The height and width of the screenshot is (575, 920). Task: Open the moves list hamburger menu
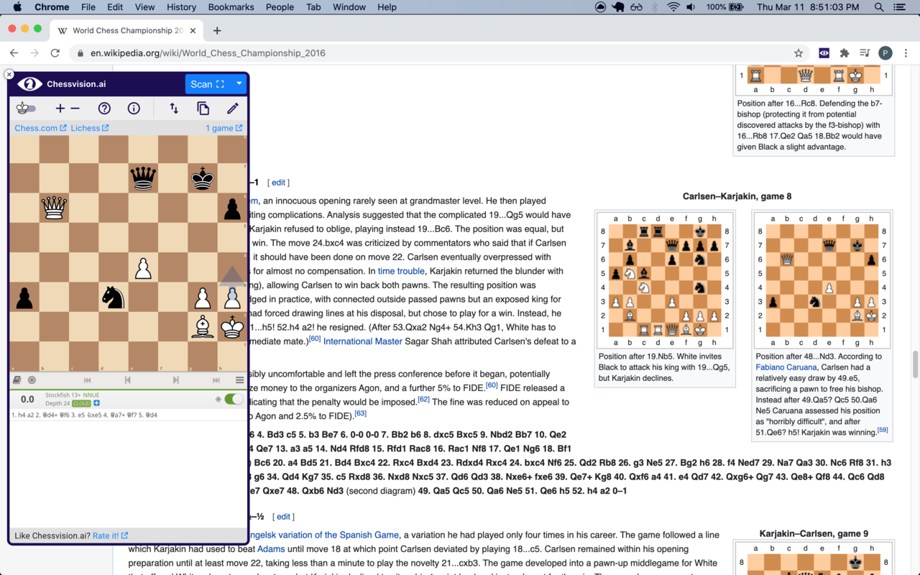[239, 379]
